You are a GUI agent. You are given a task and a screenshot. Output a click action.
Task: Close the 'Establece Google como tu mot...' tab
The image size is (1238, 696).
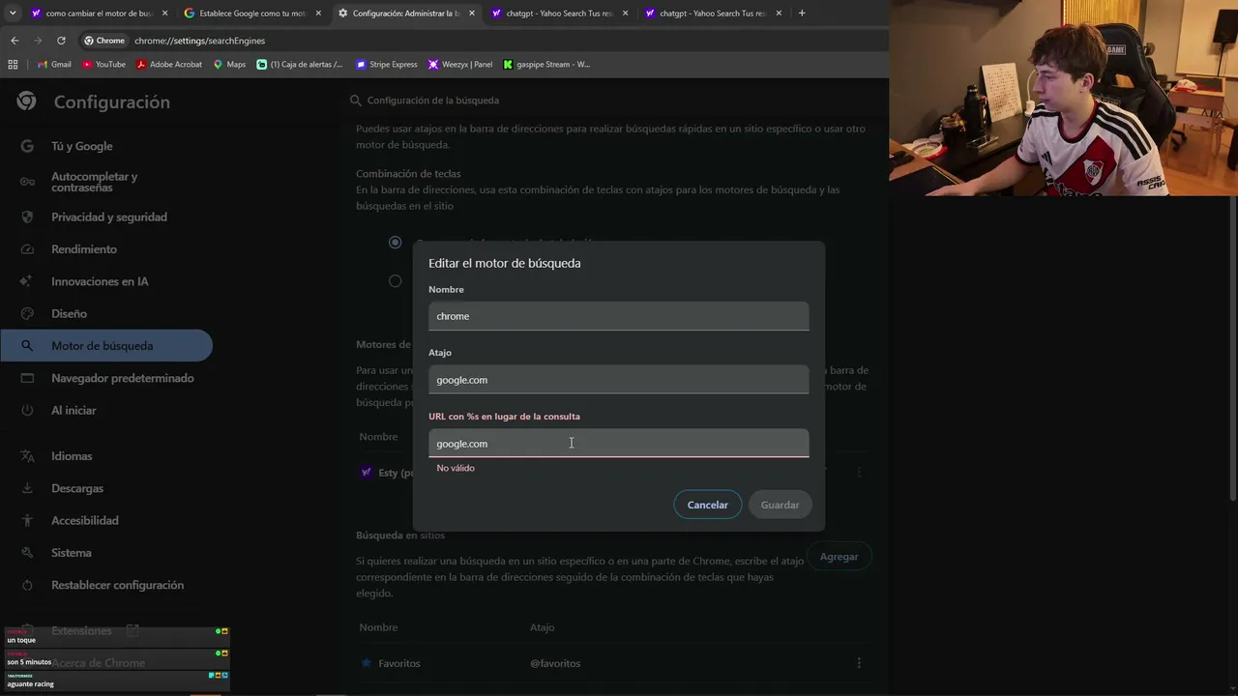pos(318,14)
